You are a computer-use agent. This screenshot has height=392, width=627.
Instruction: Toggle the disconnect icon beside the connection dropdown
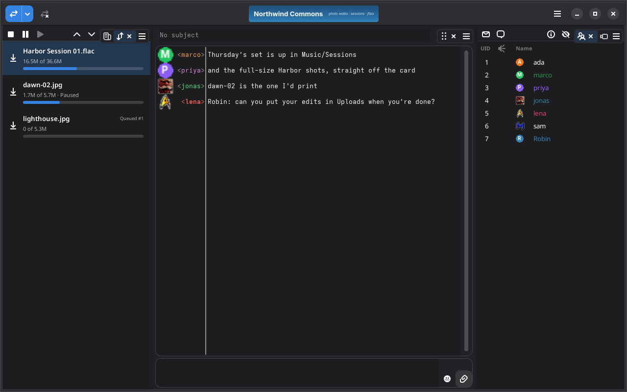[x=45, y=14]
